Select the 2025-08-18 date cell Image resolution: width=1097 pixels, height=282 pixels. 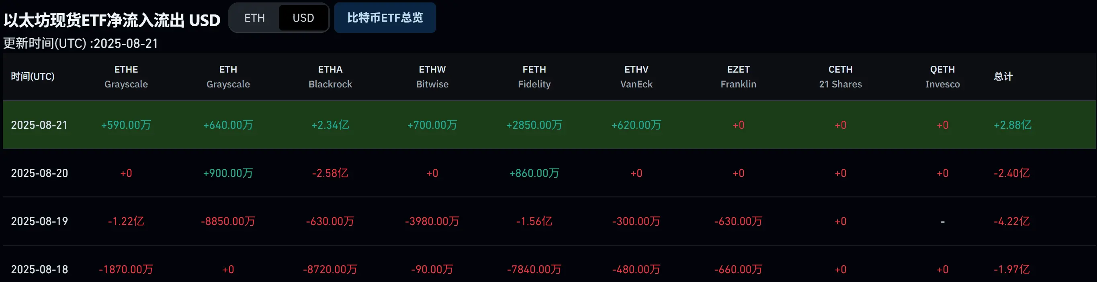[39, 269]
